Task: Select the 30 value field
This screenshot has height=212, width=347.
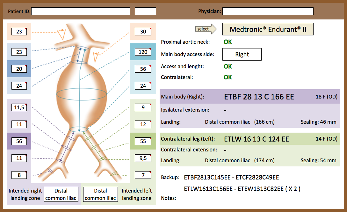Action: pyautogui.click(x=143, y=32)
